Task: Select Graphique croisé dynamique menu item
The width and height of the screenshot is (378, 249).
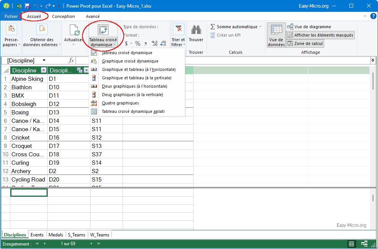Action: click(130, 61)
